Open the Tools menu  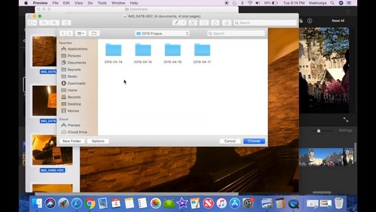click(x=102, y=3)
